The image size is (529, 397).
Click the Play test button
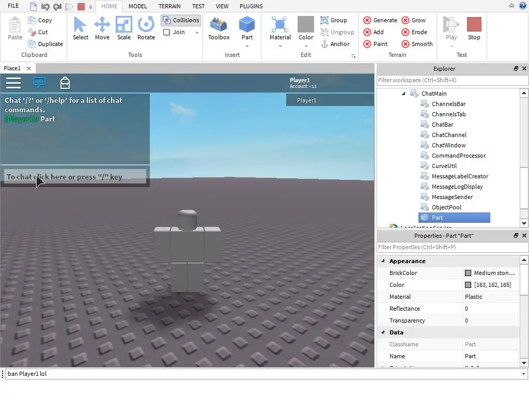tap(451, 28)
